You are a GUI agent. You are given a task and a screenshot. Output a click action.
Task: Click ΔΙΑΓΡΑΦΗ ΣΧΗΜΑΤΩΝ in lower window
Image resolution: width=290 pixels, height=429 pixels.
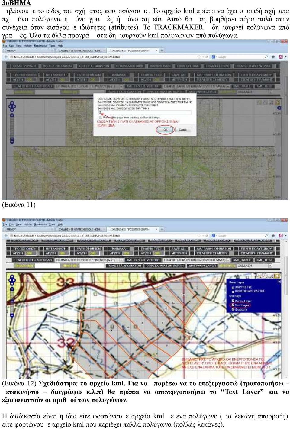pyautogui.click(x=214, y=249)
